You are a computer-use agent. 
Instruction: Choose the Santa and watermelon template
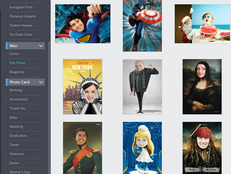coord(202,24)
